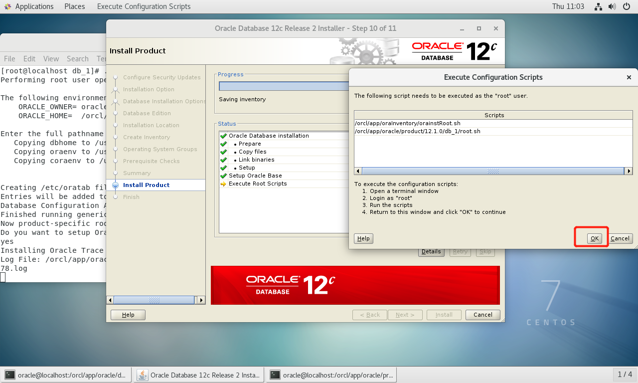Click the Details button in installer
Image resolution: width=638 pixels, height=383 pixels.
pyautogui.click(x=431, y=252)
